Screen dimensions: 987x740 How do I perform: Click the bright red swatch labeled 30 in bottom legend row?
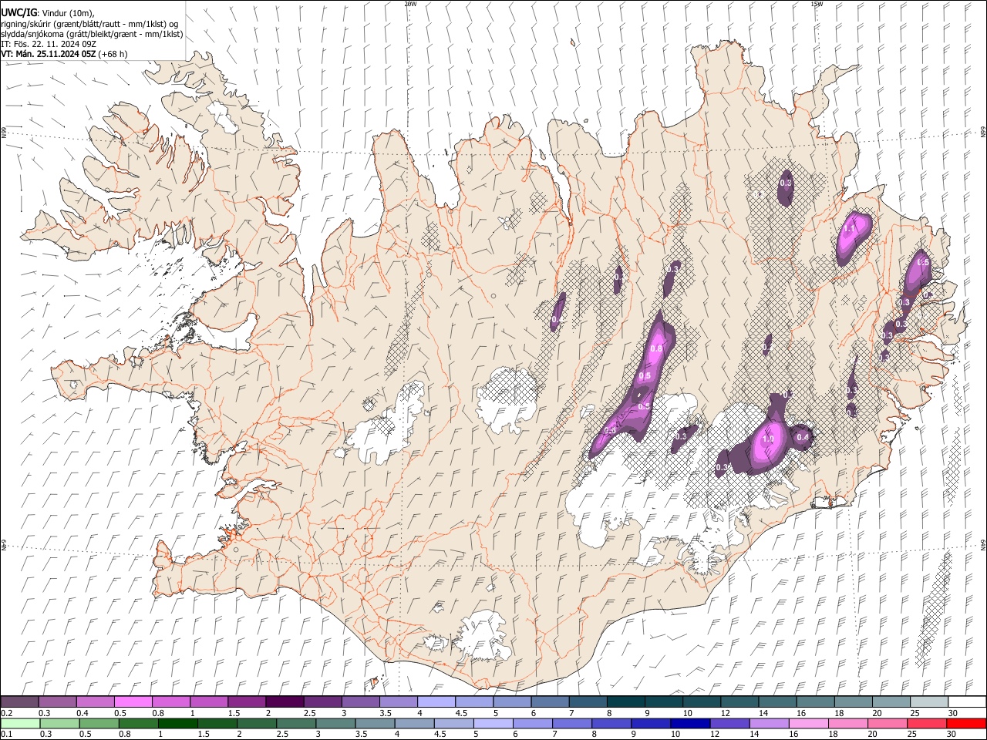967,723
